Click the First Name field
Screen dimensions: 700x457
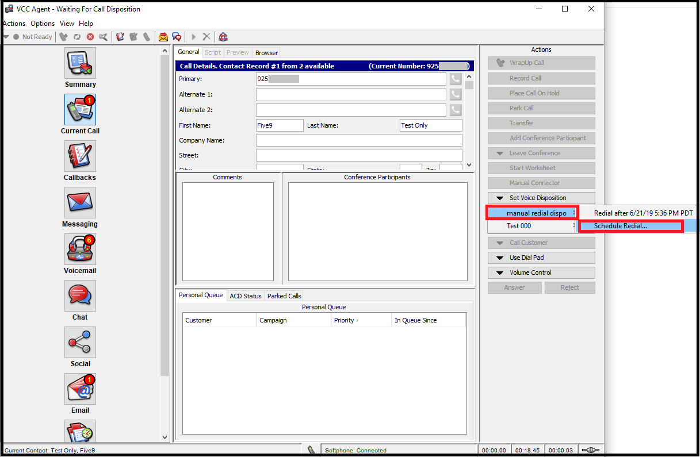[280, 125]
